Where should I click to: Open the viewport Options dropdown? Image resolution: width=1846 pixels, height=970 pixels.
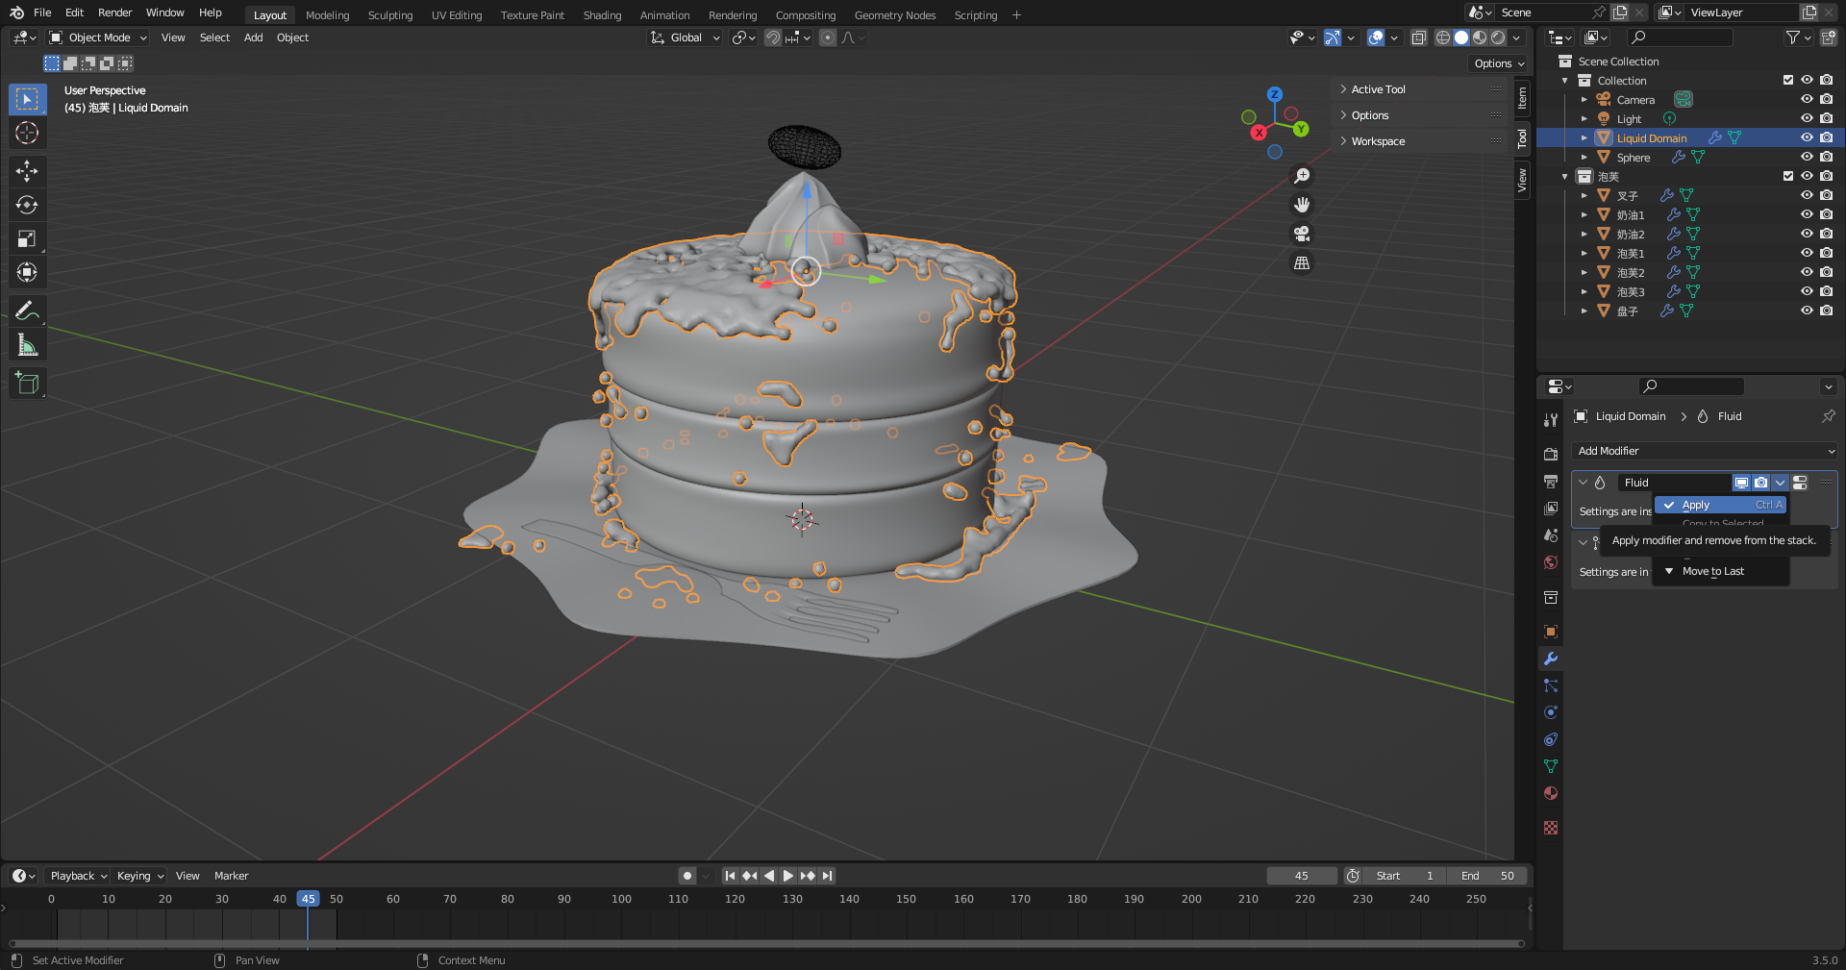pos(1499,63)
